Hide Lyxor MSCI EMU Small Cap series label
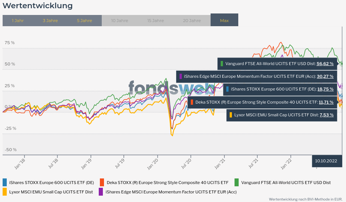Image resolution: width=346 pixels, height=202 pixels. tap(51, 192)
